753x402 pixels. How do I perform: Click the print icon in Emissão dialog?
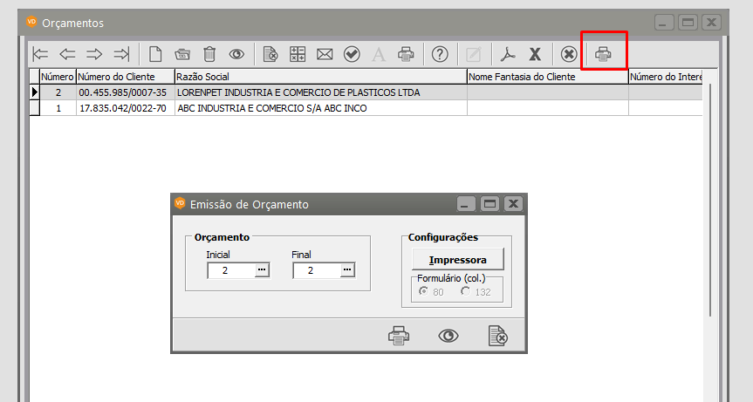click(399, 335)
